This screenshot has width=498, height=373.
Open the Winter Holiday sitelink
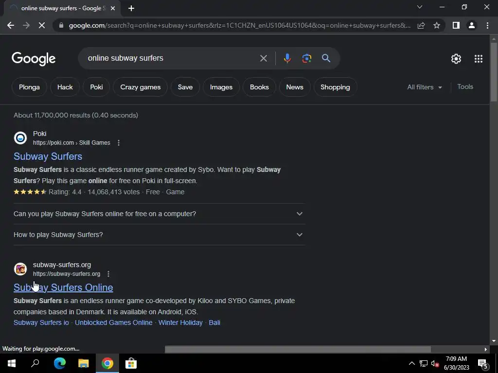[x=180, y=322]
